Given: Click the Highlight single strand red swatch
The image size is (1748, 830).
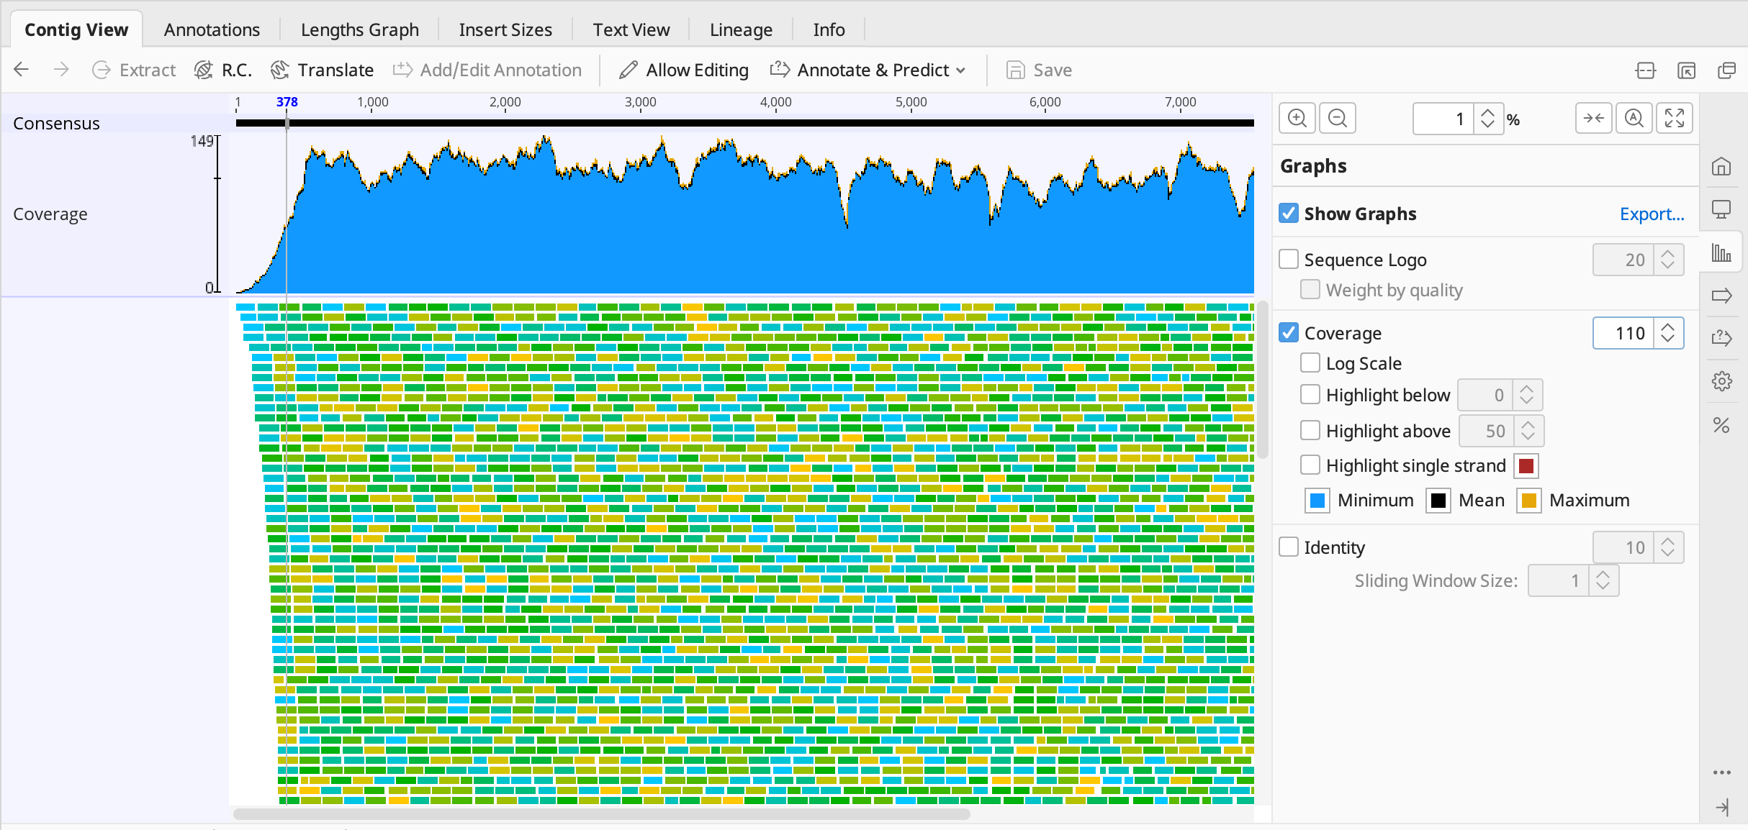Looking at the screenshot, I should pyautogui.click(x=1526, y=465).
